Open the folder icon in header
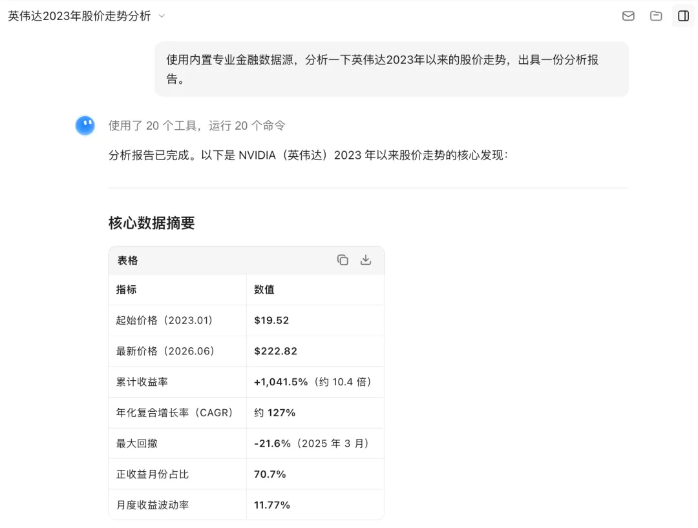 (656, 16)
